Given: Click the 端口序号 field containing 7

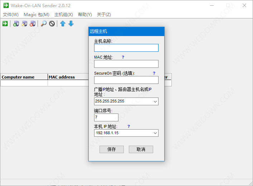Looking at the screenshot, I should point(106,117).
